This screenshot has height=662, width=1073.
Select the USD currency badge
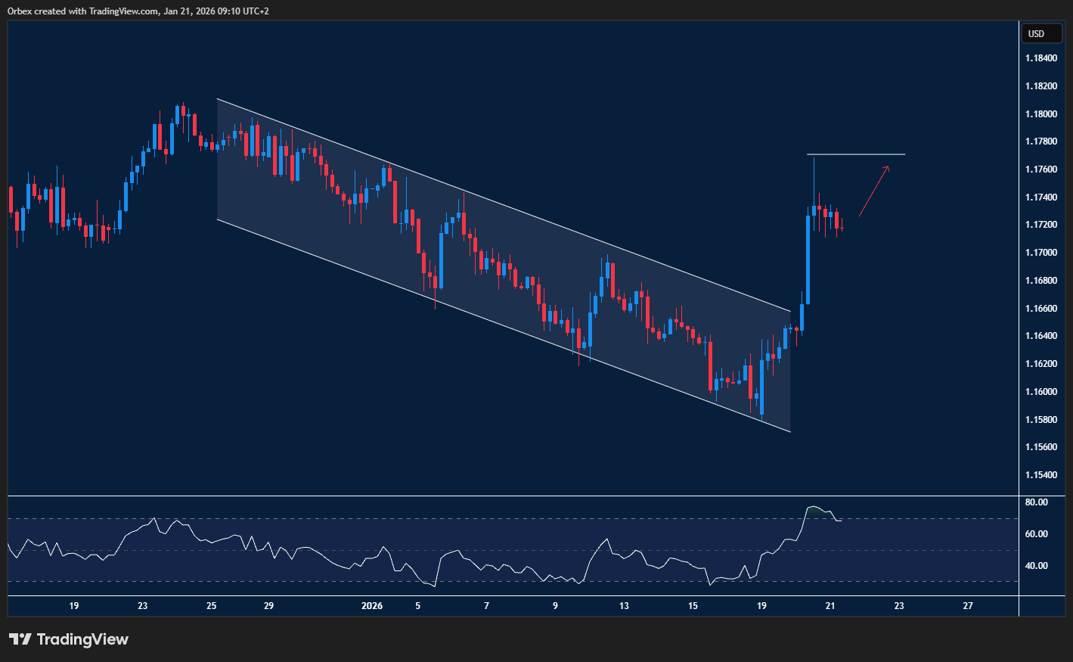pyautogui.click(x=1041, y=33)
